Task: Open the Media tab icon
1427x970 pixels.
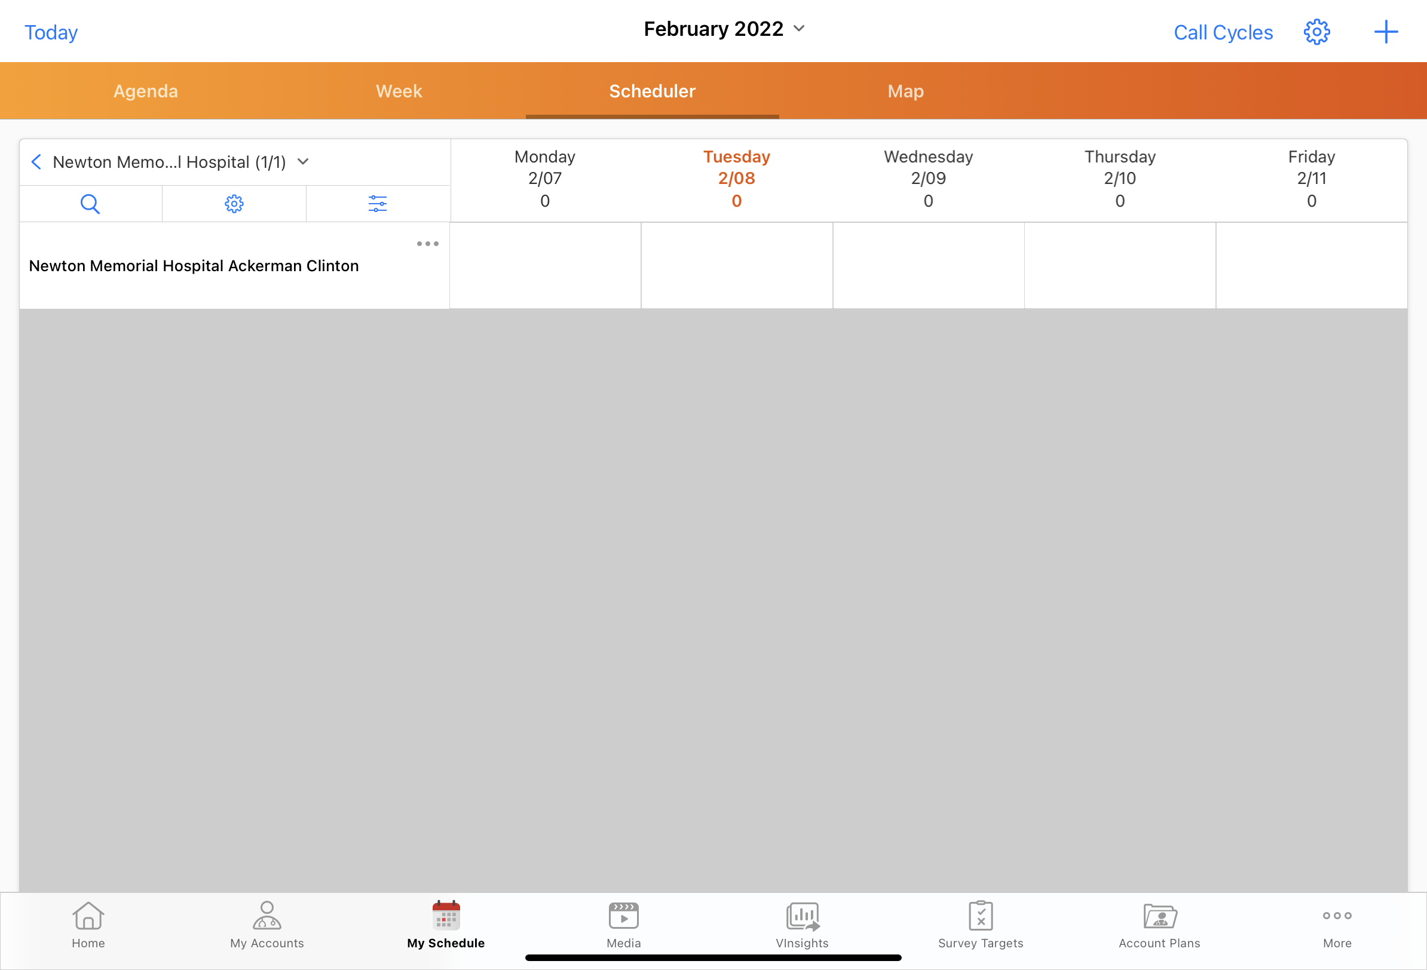Action: coord(624,924)
